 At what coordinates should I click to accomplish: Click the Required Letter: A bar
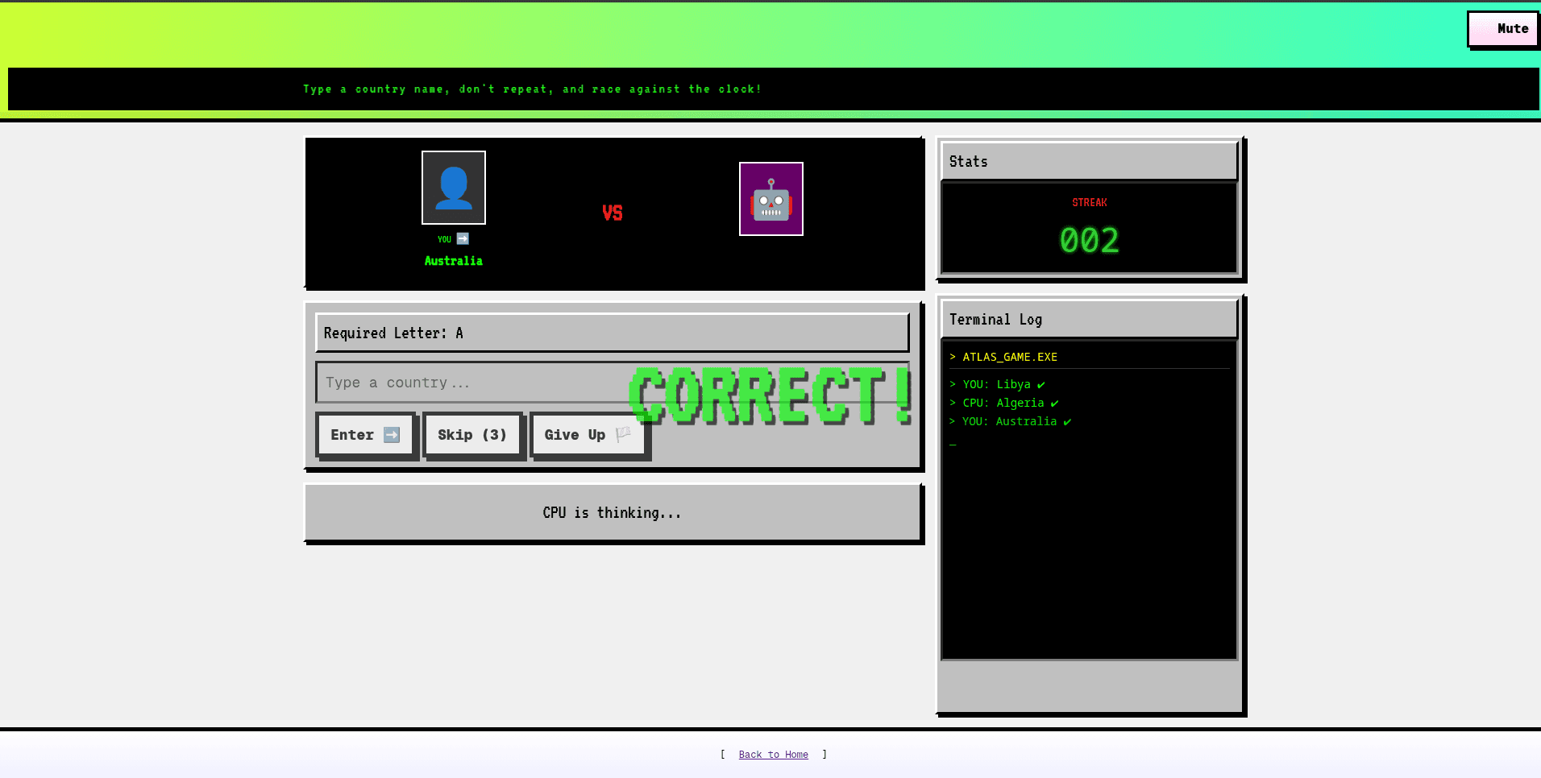(612, 333)
